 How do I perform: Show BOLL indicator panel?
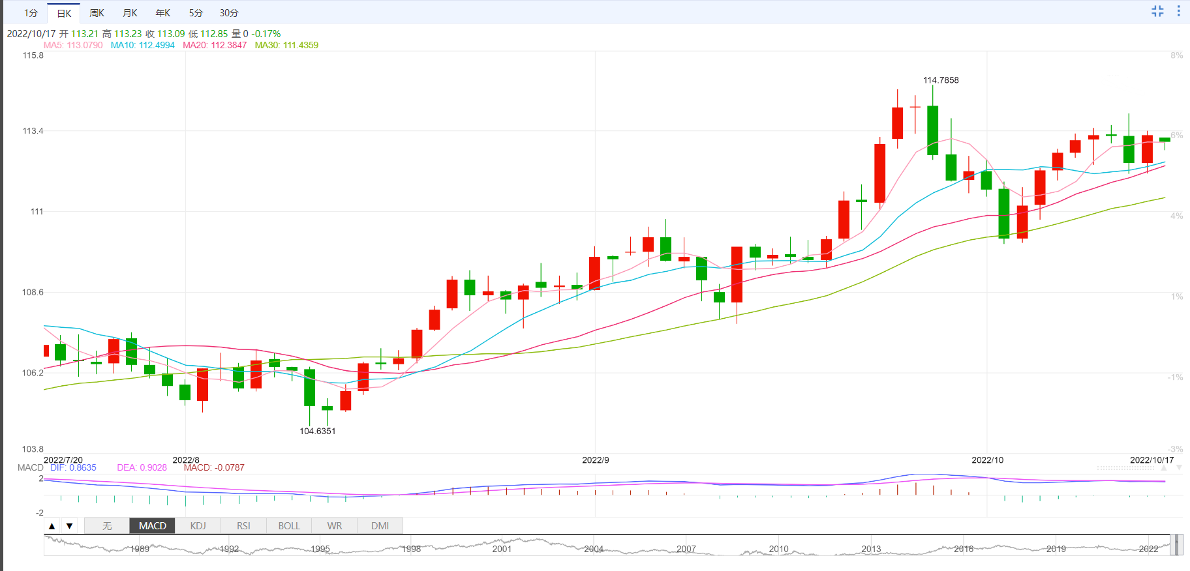click(289, 525)
